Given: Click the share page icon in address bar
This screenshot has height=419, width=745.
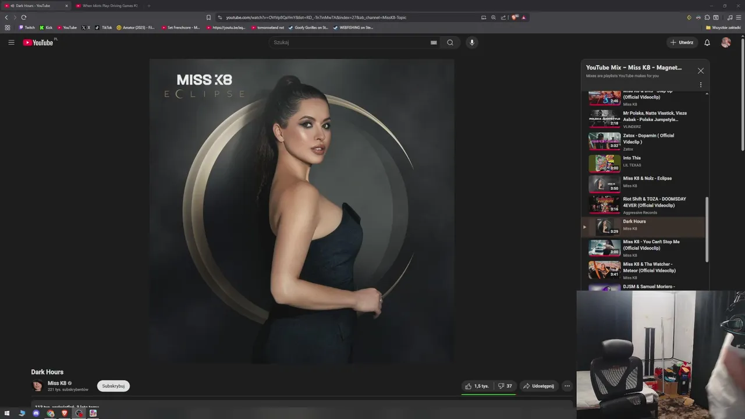Looking at the screenshot, I should (503, 17).
